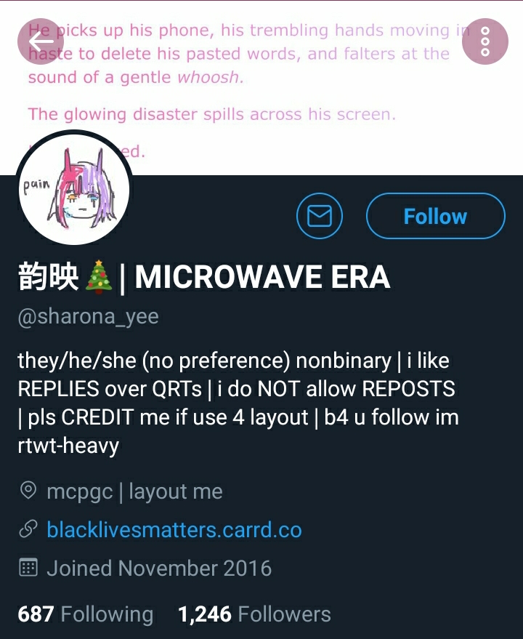Open the header banner image
The image size is (523, 639).
(261, 88)
